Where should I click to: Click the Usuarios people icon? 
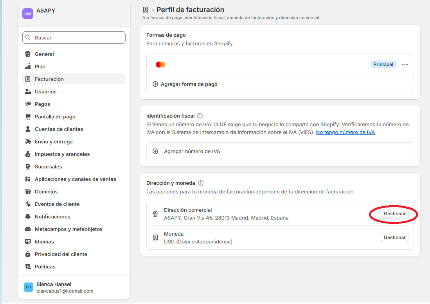[x=28, y=91]
